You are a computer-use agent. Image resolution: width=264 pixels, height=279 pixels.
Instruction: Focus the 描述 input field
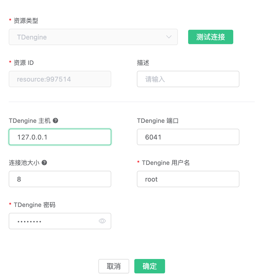click(188, 79)
